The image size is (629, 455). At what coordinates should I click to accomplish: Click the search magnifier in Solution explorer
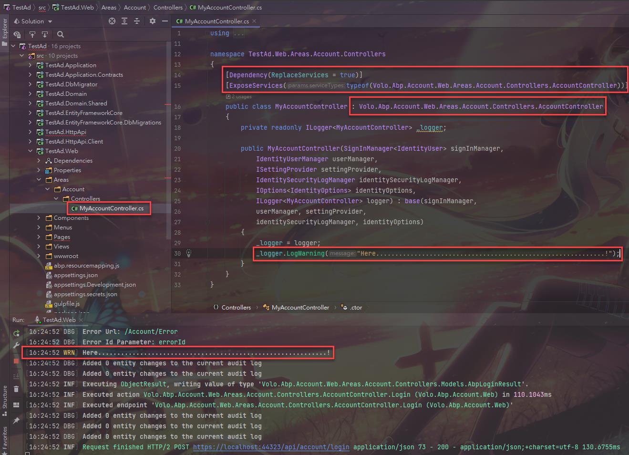coord(61,34)
